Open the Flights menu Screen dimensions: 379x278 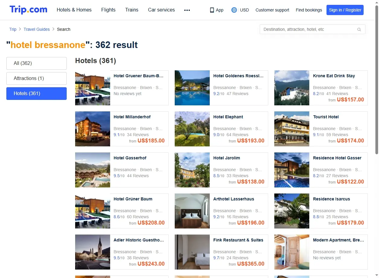[x=108, y=10]
